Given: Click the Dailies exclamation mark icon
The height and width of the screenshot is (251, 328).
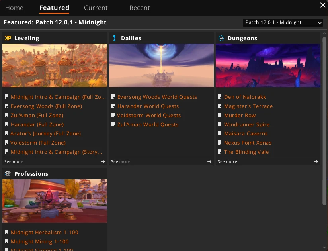Looking at the screenshot, I should coord(114,38).
